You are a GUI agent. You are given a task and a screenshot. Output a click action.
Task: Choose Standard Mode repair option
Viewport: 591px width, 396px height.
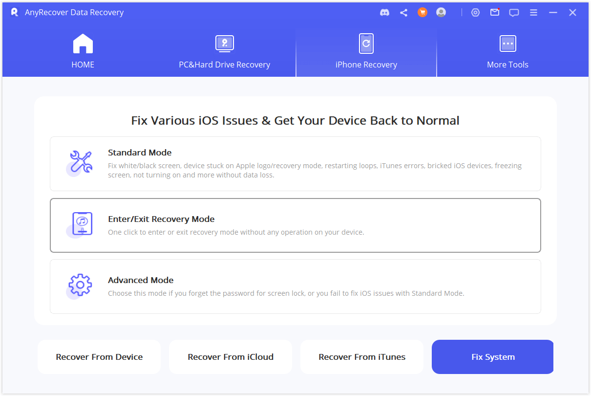[295, 164]
